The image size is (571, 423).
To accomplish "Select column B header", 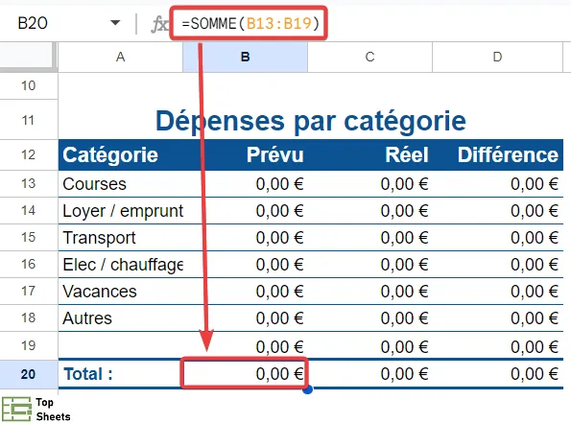I will coord(245,58).
